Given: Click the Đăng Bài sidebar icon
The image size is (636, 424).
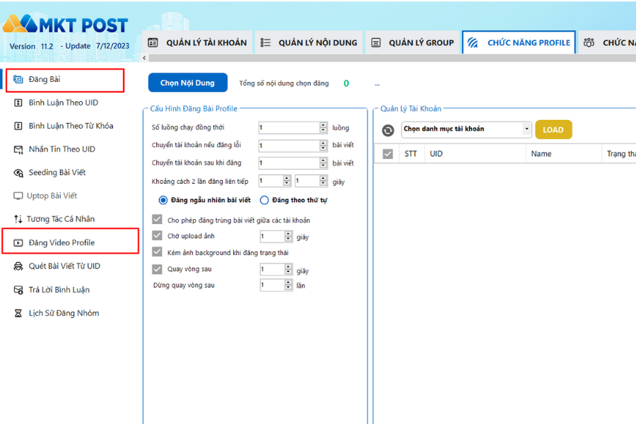Looking at the screenshot, I should point(18,80).
